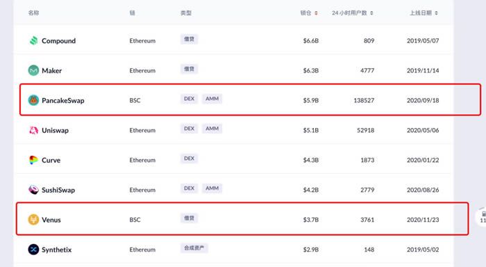
Task: Click the SushiSwap logo icon
Action: pos(33,190)
